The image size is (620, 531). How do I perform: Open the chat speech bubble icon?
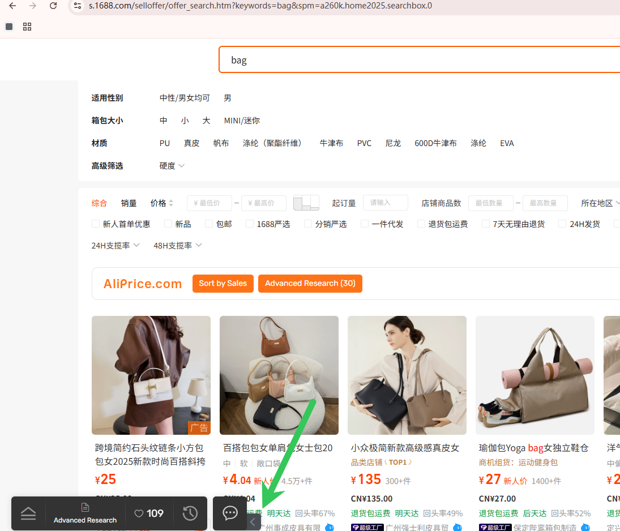[x=230, y=513]
